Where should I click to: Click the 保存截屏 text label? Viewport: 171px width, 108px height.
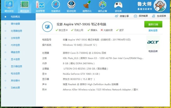143,16
